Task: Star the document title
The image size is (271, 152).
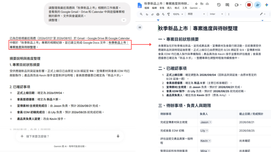Action: pos(196,4)
